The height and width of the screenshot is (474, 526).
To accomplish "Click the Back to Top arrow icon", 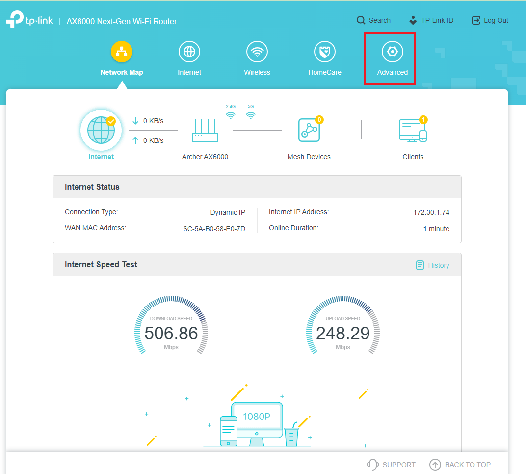I will point(435,465).
